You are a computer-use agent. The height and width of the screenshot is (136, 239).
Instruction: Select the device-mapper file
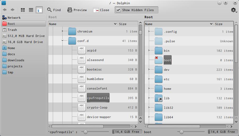(x=99, y=117)
